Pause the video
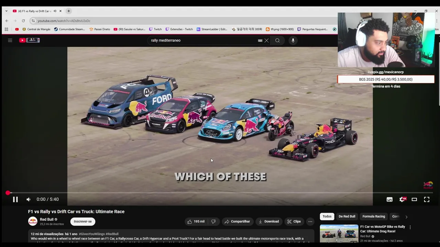Viewport: 440px width, 247px height. (15, 199)
